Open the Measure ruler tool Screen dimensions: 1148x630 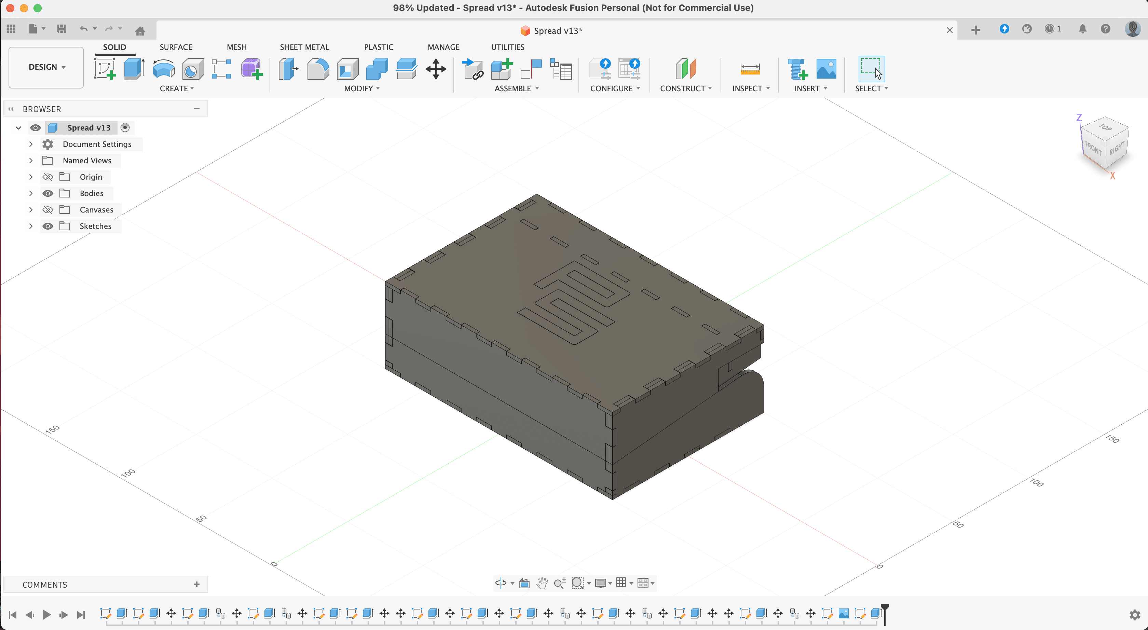750,69
